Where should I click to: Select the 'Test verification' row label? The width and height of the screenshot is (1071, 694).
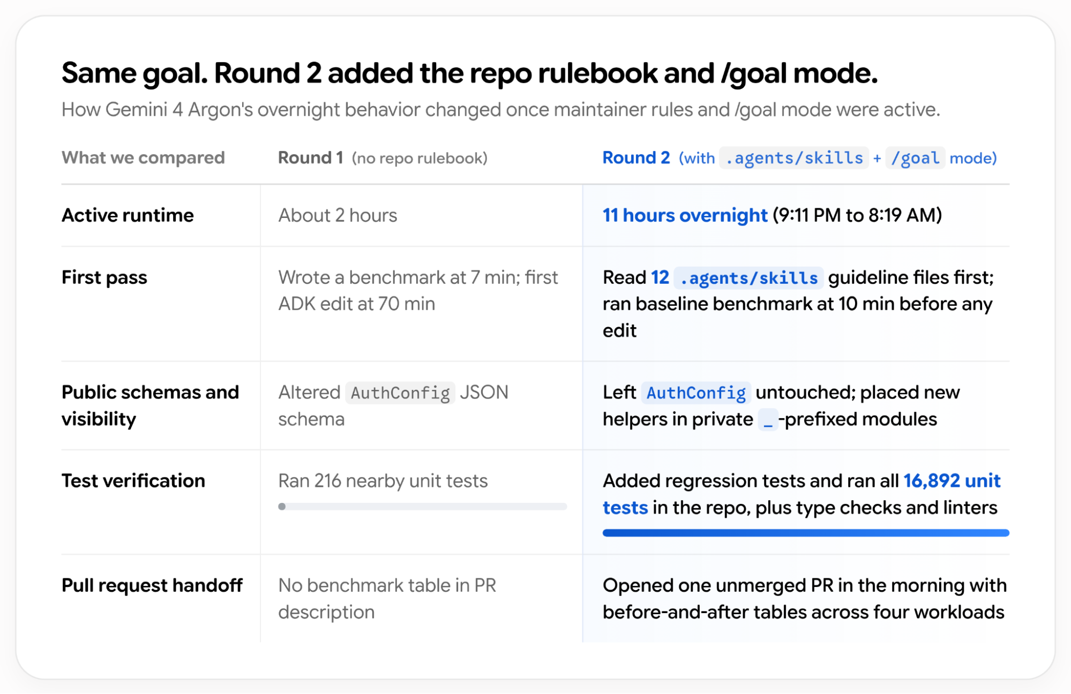coord(133,481)
